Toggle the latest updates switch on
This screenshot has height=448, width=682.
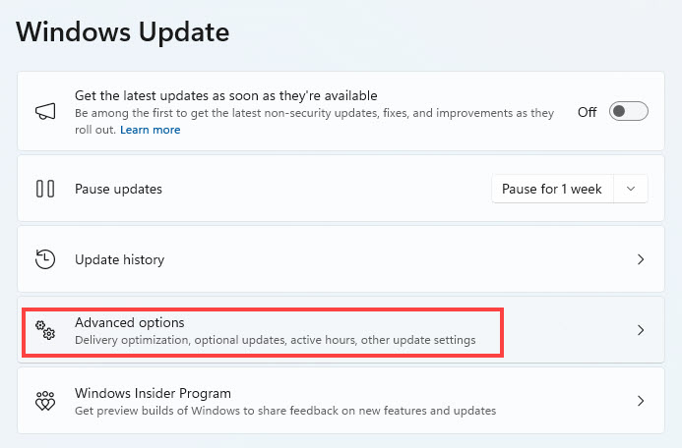(629, 112)
